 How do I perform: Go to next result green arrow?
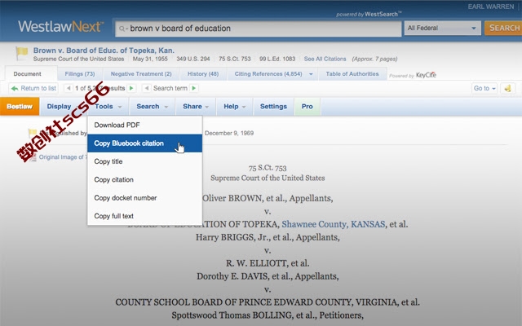point(131,88)
